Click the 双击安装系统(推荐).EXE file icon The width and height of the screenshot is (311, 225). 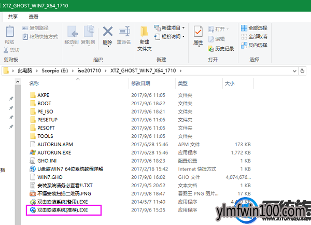point(33,210)
